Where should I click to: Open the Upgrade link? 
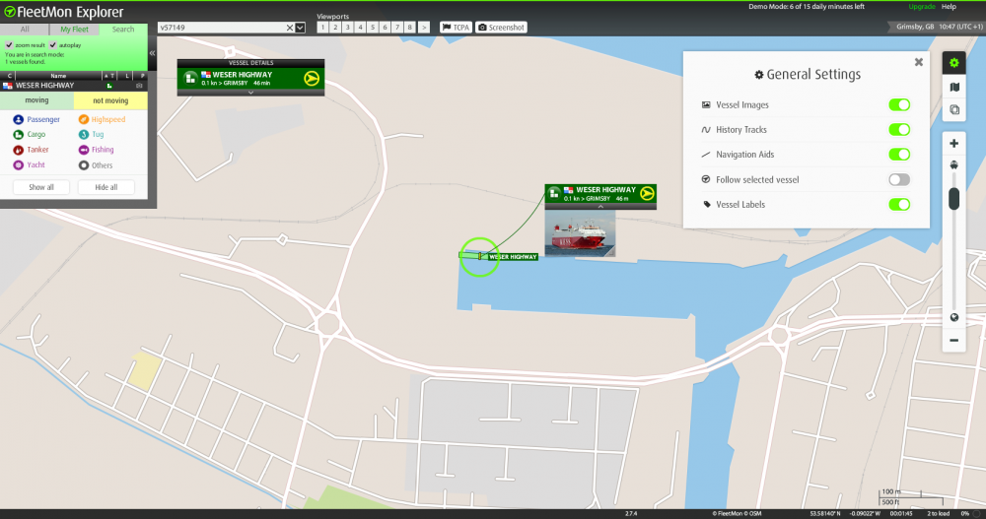pyautogui.click(x=921, y=6)
